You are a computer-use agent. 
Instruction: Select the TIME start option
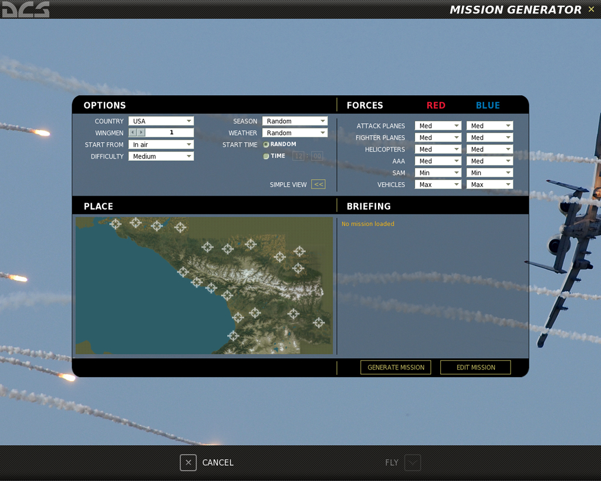pos(266,156)
